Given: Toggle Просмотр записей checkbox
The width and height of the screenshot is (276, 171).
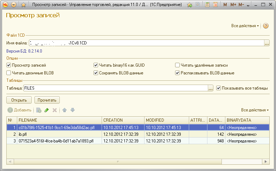Looking at the screenshot, I should coord(9,65).
